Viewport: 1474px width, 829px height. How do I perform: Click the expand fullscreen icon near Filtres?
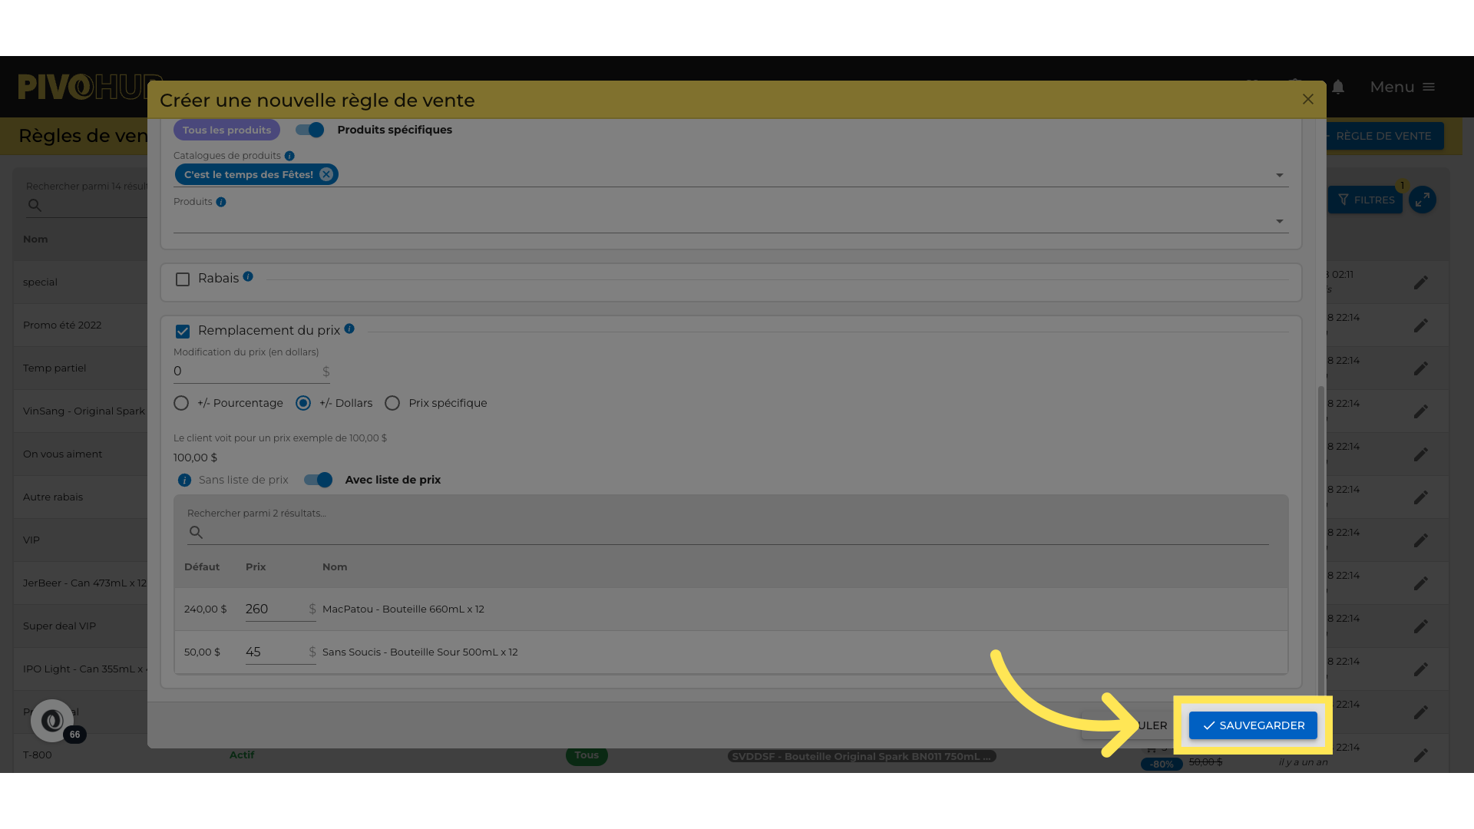(1422, 200)
